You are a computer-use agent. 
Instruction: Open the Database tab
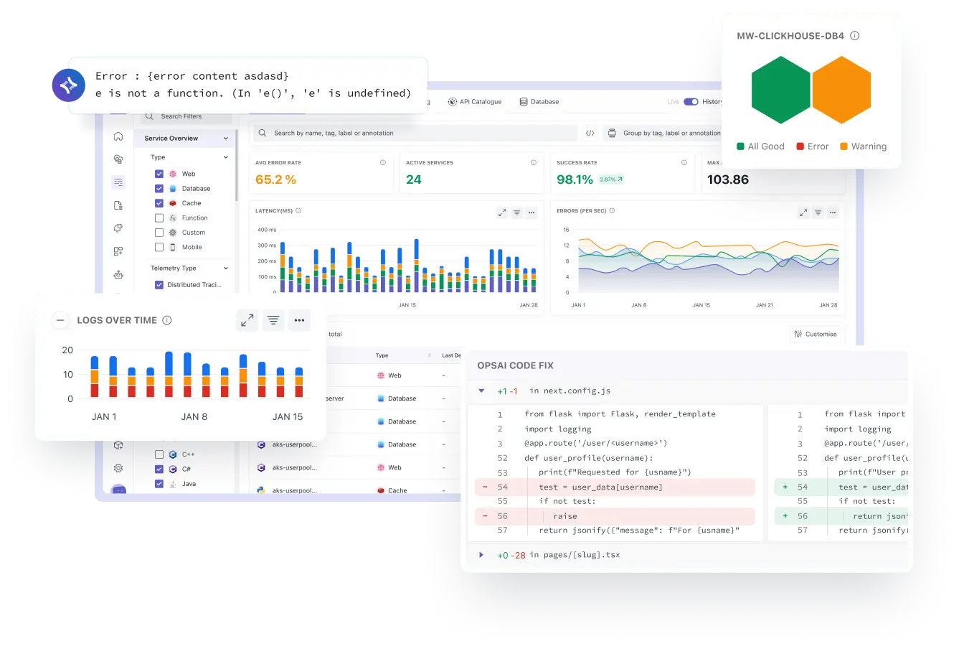coord(539,101)
